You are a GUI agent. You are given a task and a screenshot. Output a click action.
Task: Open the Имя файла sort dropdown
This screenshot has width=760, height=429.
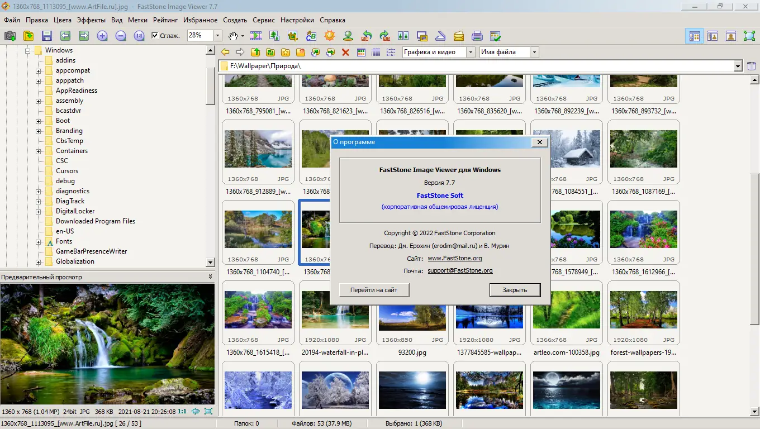click(534, 52)
